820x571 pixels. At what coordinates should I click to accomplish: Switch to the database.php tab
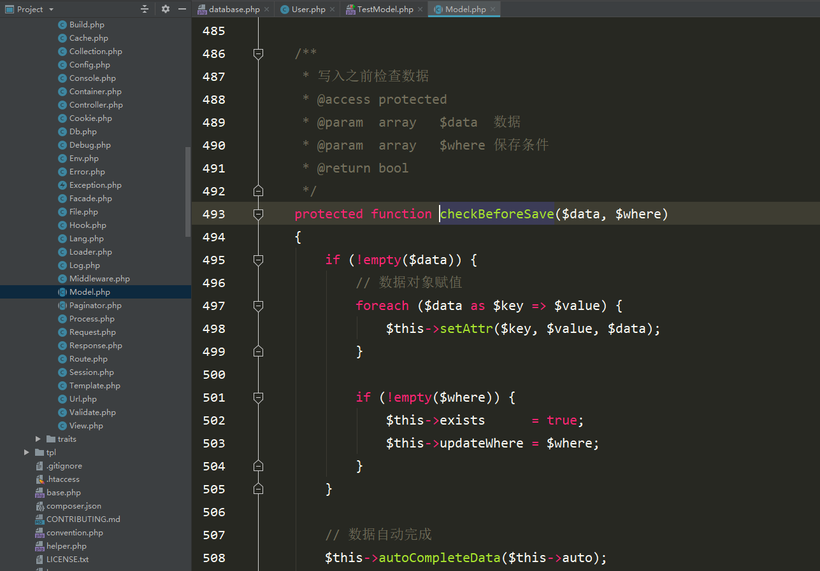[x=234, y=9]
